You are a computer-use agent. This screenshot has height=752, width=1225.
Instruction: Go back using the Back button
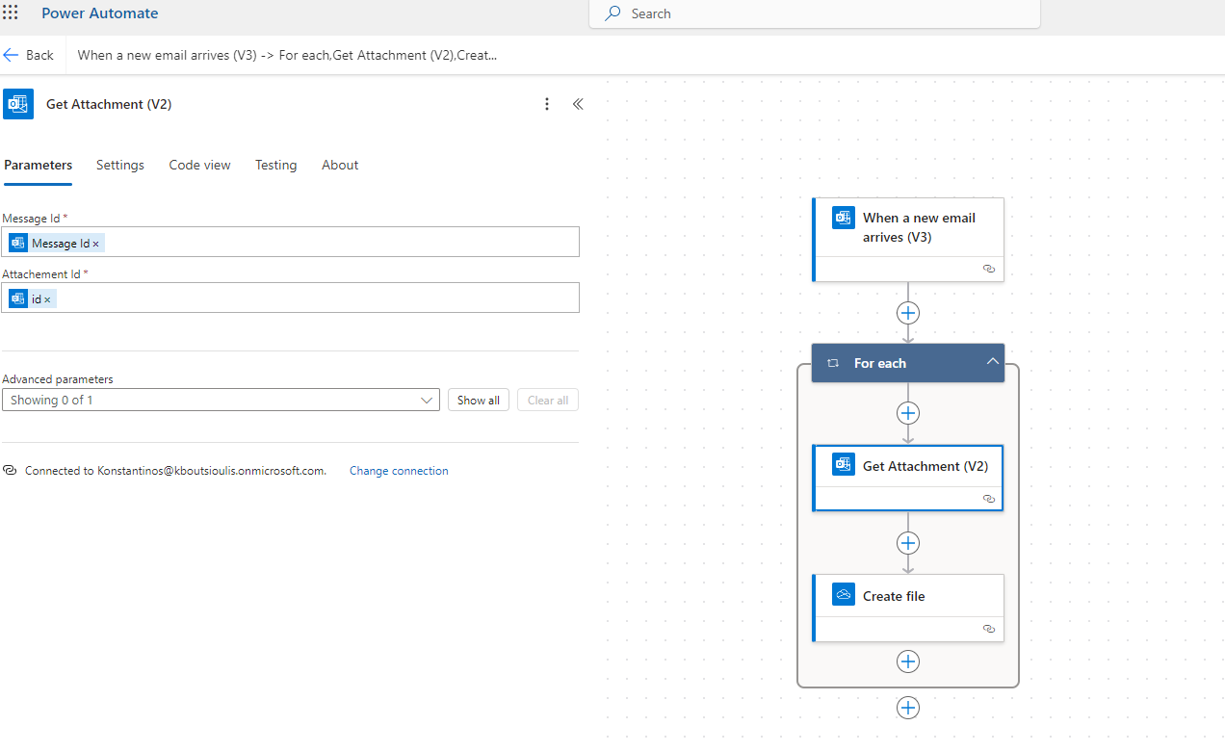click(x=29, y=55)
